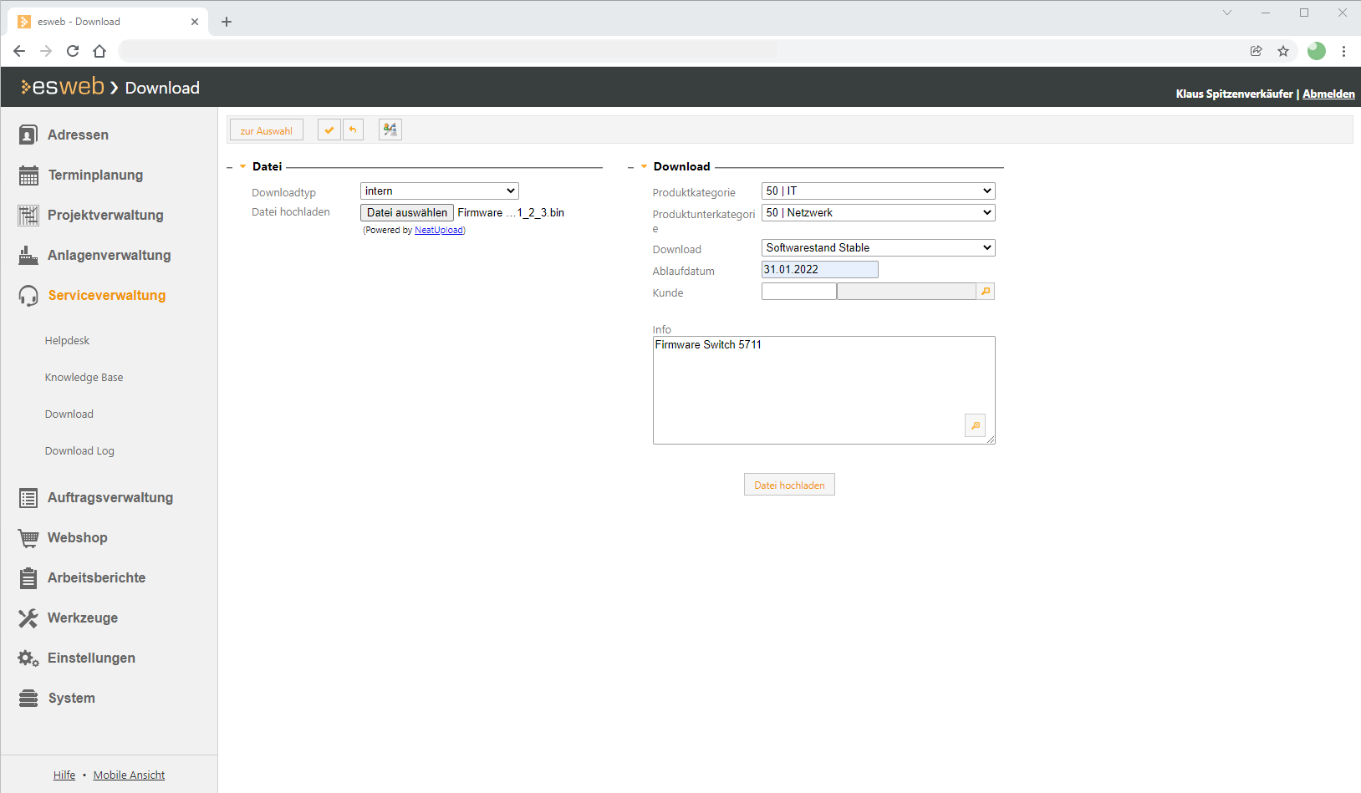
Task: Expand the Downloadtyp dropdown
Action: pyautogui.click(x=439, y=191)
